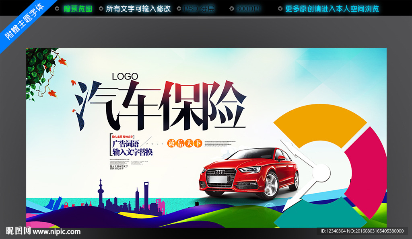The image size is (412, 239).
Task: Click the orange '天' circle badge
Action: point(189,143)
